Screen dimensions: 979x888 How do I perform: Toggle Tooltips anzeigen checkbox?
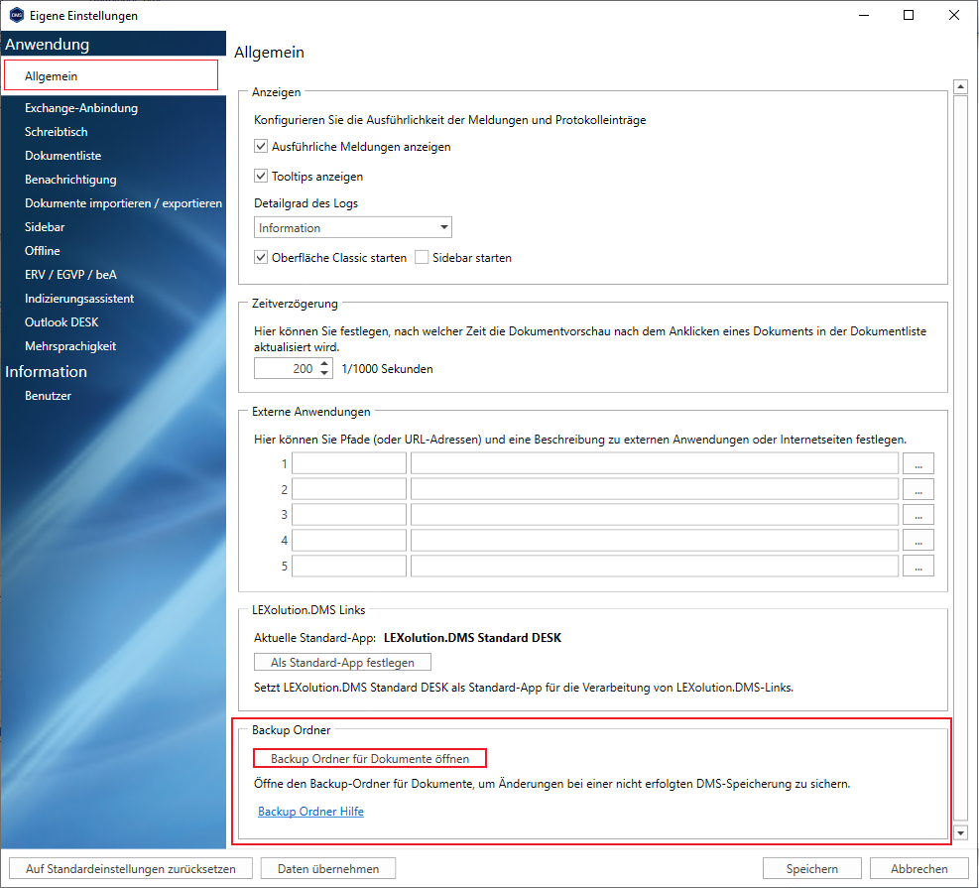(x=261, y=176)
